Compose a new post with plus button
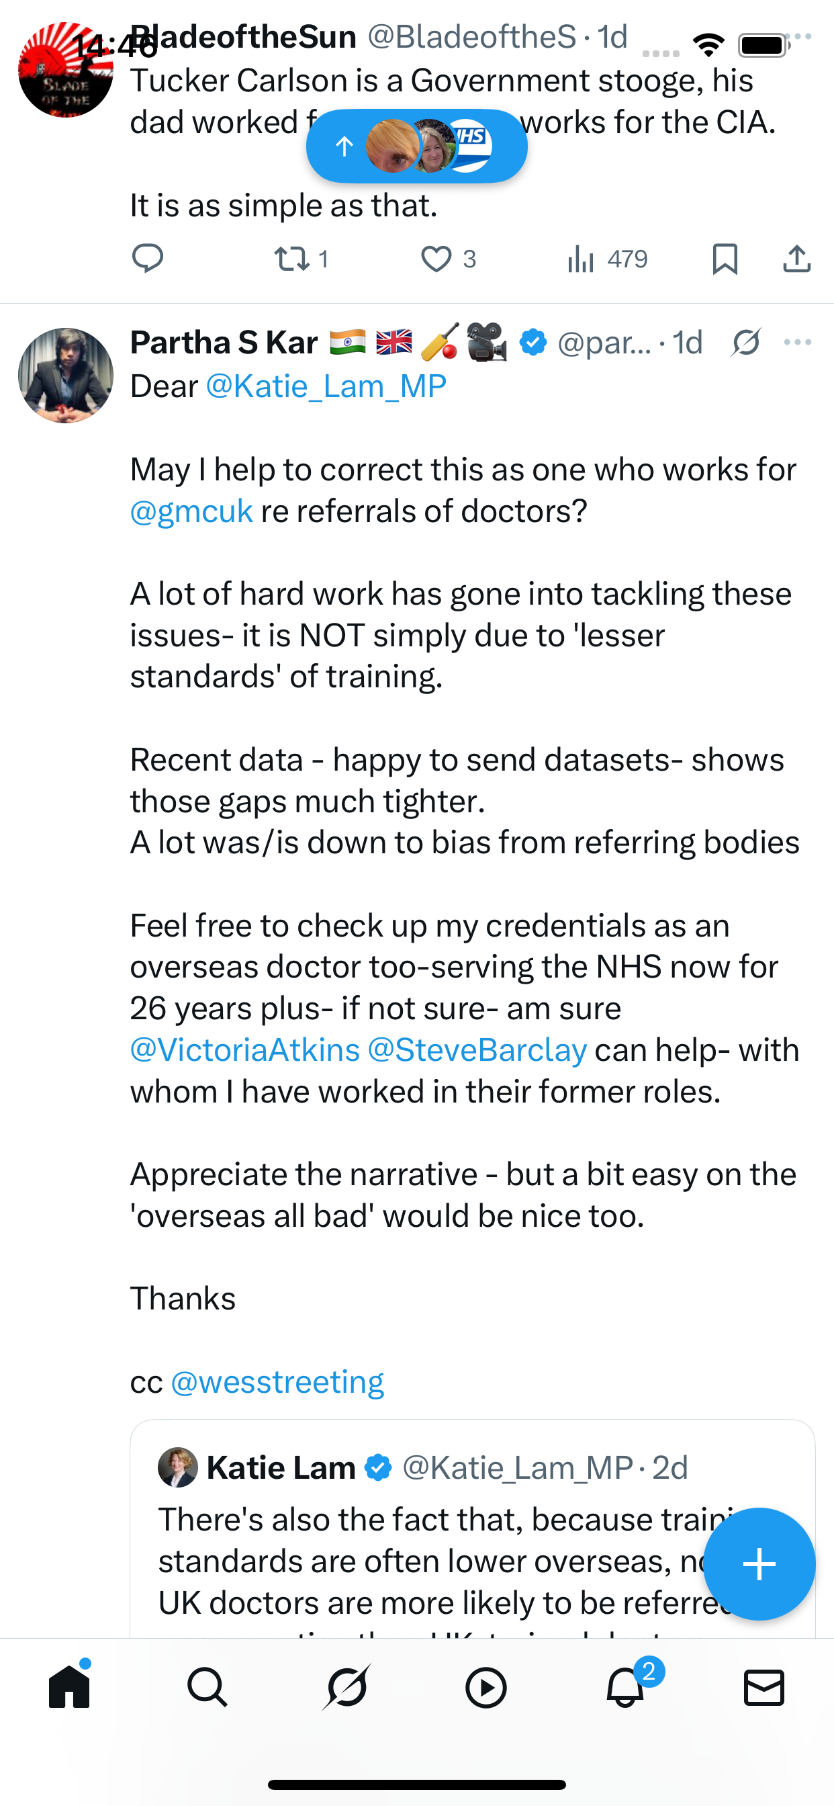This screenshot has width=834, height=1806. (759, 1563)
